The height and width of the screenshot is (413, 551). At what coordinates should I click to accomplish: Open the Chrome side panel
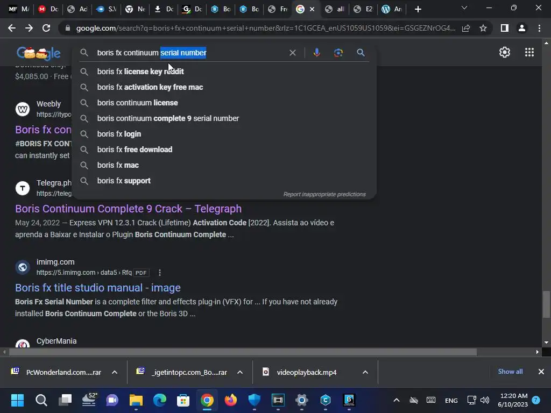tap(505, 28)
